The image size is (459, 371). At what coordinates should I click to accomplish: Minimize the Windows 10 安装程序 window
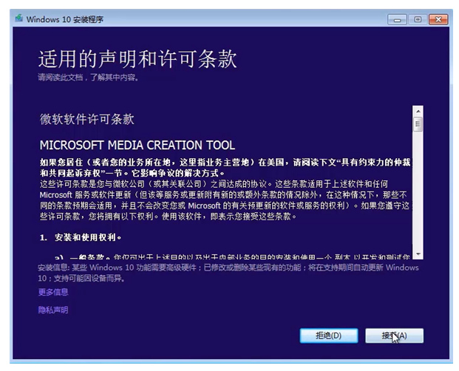click(x=399, y=18)
